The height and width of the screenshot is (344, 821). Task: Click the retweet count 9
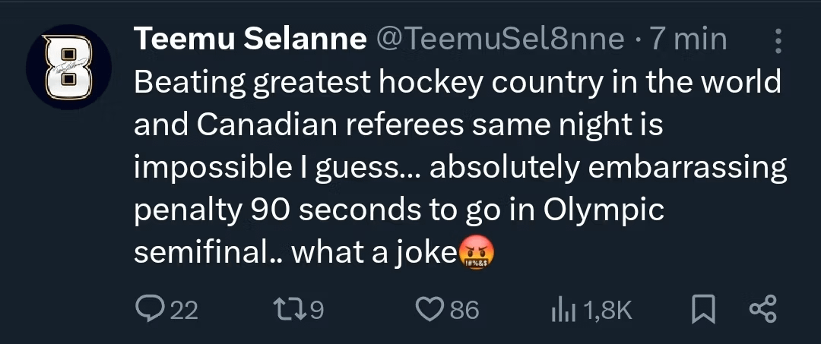(x=316, y=310)
